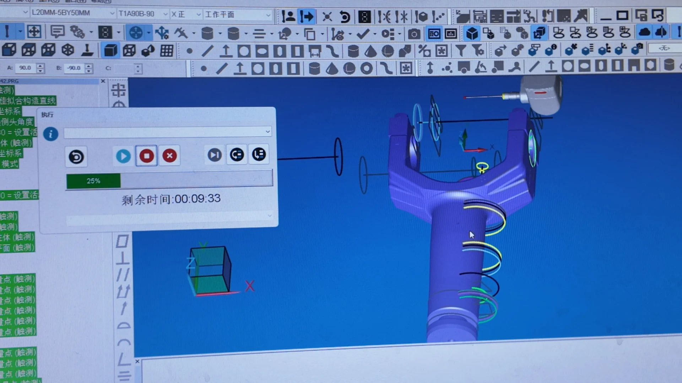Open the L20MM-5BY50MM probe tip dropdown
The height and width of the screenshot is (383, 682).
[73, 13]
